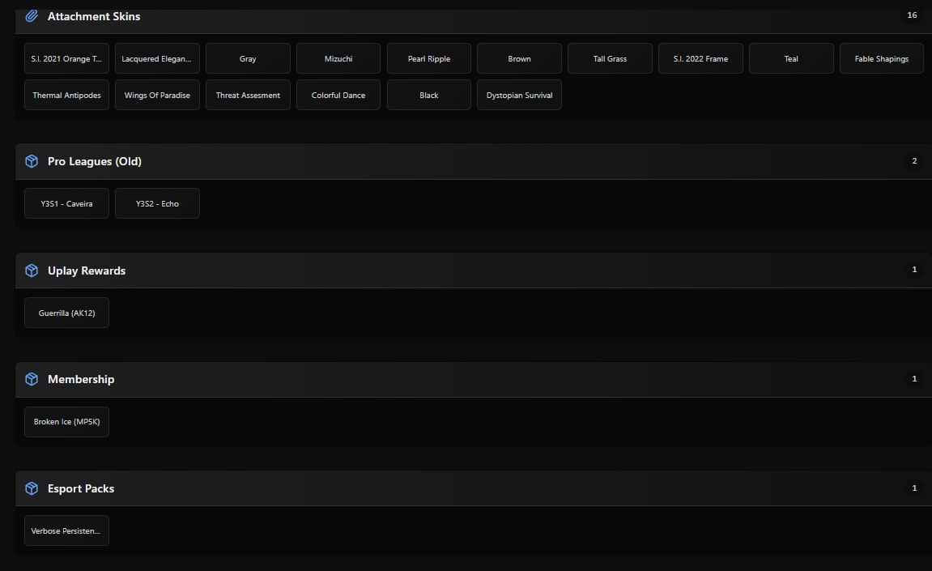
Task: Click the cube icon beside Pro Leagues (Old)
Action: pyautogui.click(x=32, y=161)
